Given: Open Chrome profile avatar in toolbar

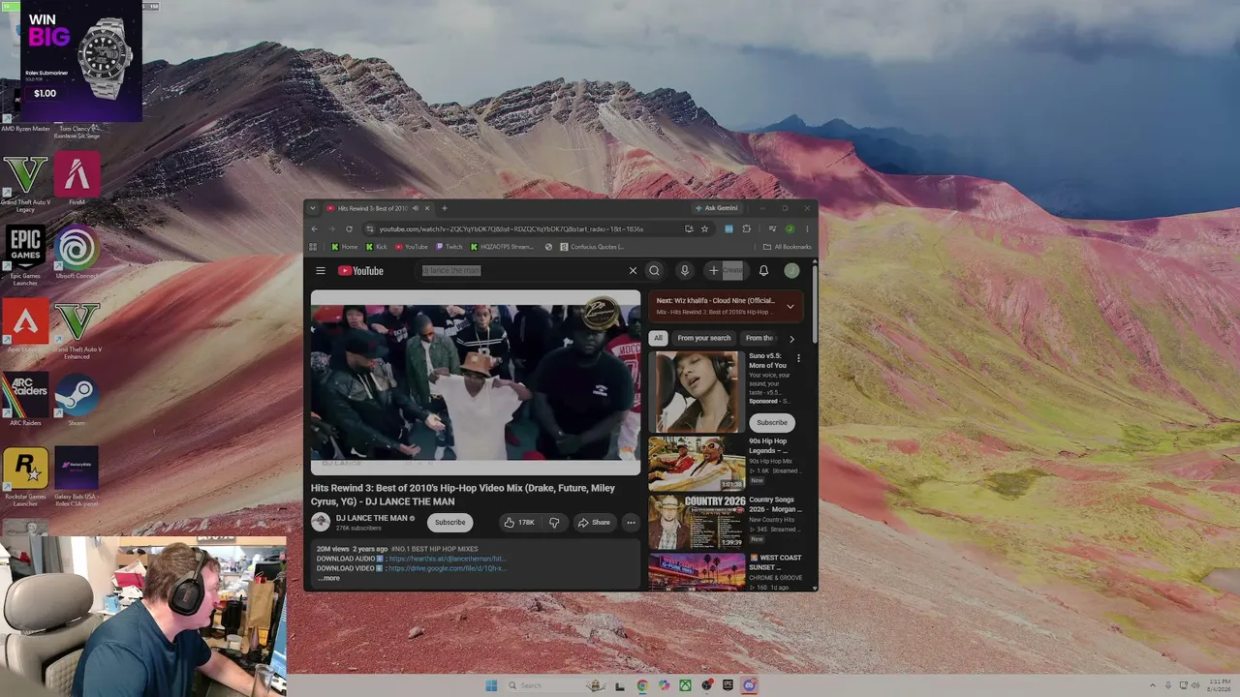Looking at the screenshot, I should pos(790,229).
